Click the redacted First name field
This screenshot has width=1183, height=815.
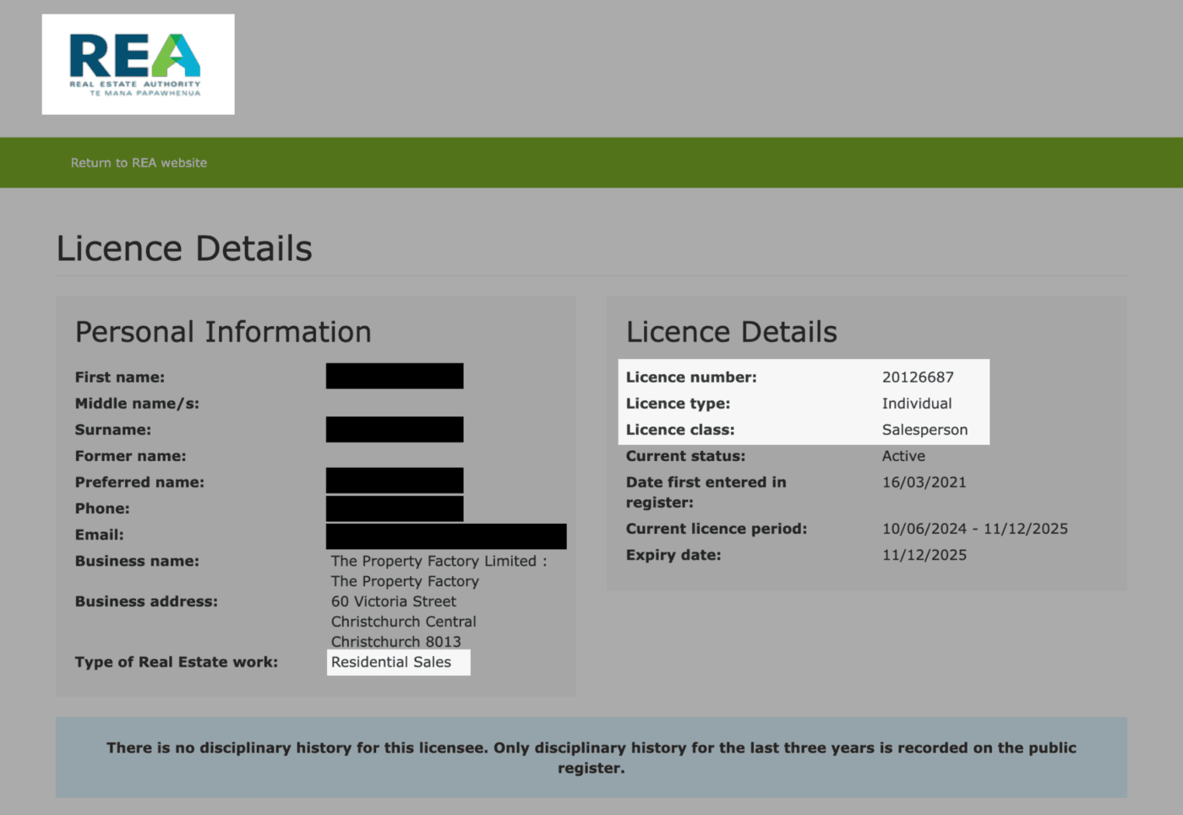394,375
